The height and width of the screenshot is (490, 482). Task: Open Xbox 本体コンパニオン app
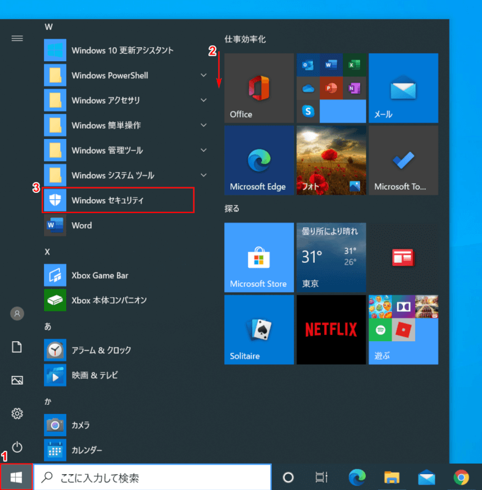click(x=125, y=300)
